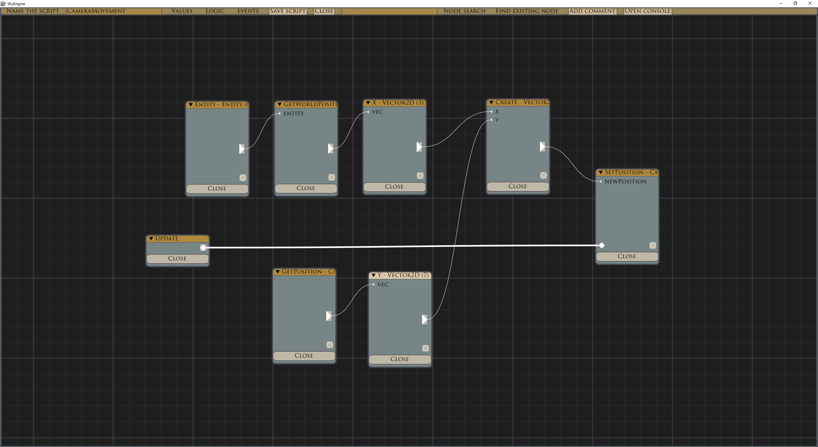The width and height of the screenshot is (818, 447).
Task: Click the SetPosition node's input flow diamond
Action: click(x=602, y=245)
